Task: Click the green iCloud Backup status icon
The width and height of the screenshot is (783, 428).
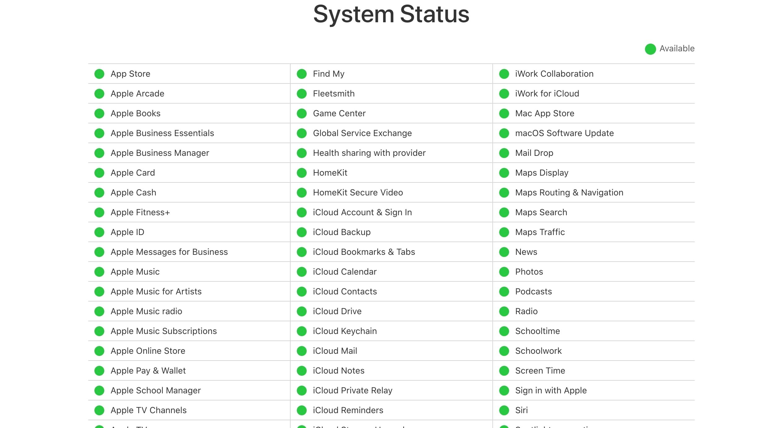Action: [x=301, y=233]
